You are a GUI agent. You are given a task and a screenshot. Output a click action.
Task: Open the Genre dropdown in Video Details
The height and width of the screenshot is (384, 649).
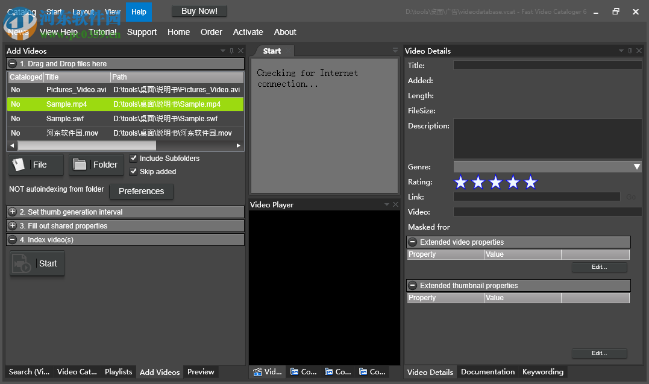click(636, 166)
